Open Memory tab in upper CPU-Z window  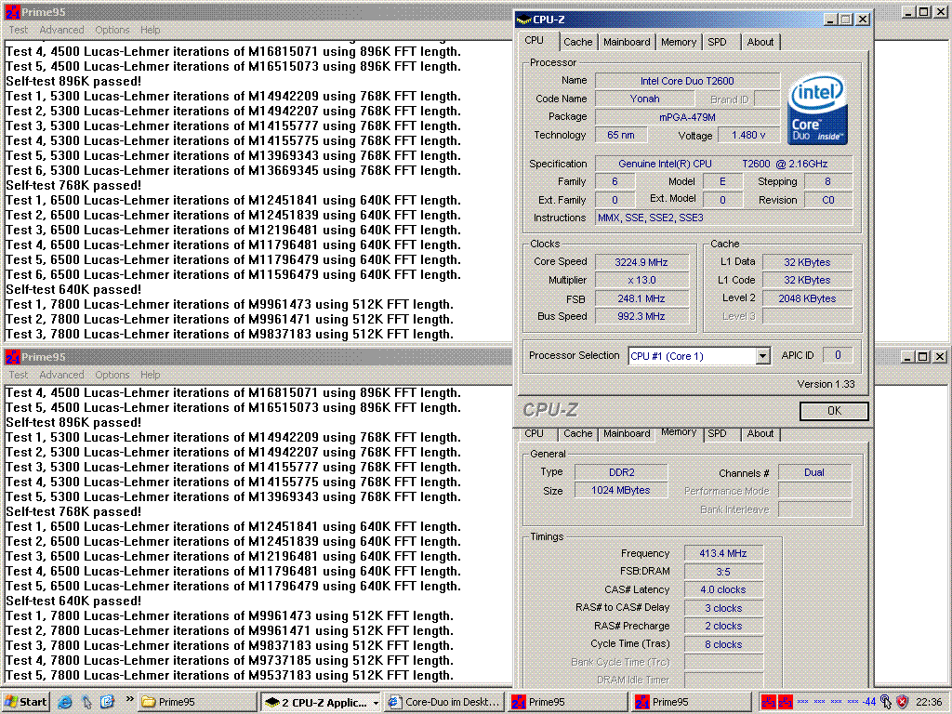coord(678,42)
